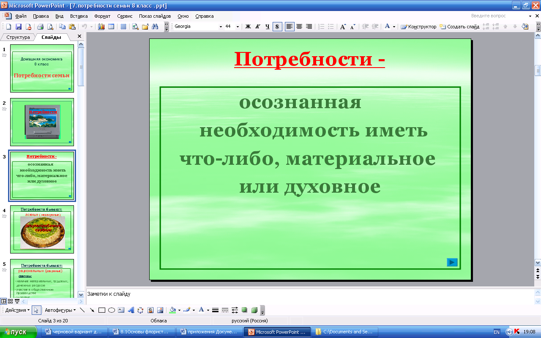This screenshot has height=338, width=541.
Task: Align text right
Action: [309, 27]
